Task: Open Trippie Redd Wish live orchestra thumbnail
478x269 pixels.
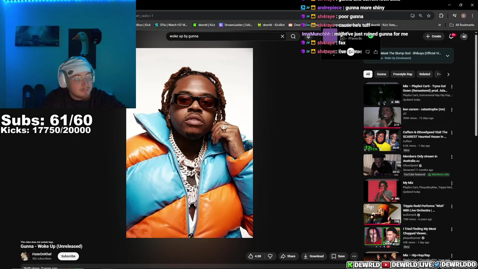Action: coord(382,214)
